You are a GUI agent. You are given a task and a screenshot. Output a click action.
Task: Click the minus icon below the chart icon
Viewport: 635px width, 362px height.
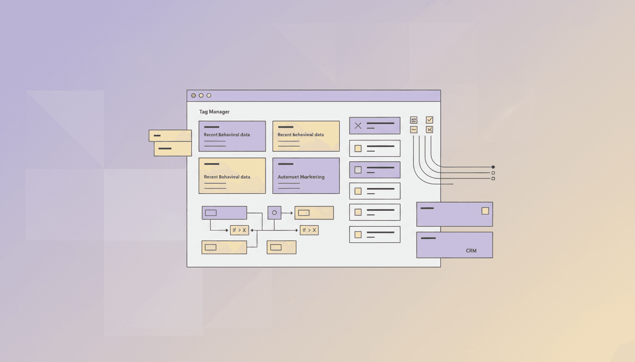click(x=413, y=130)
